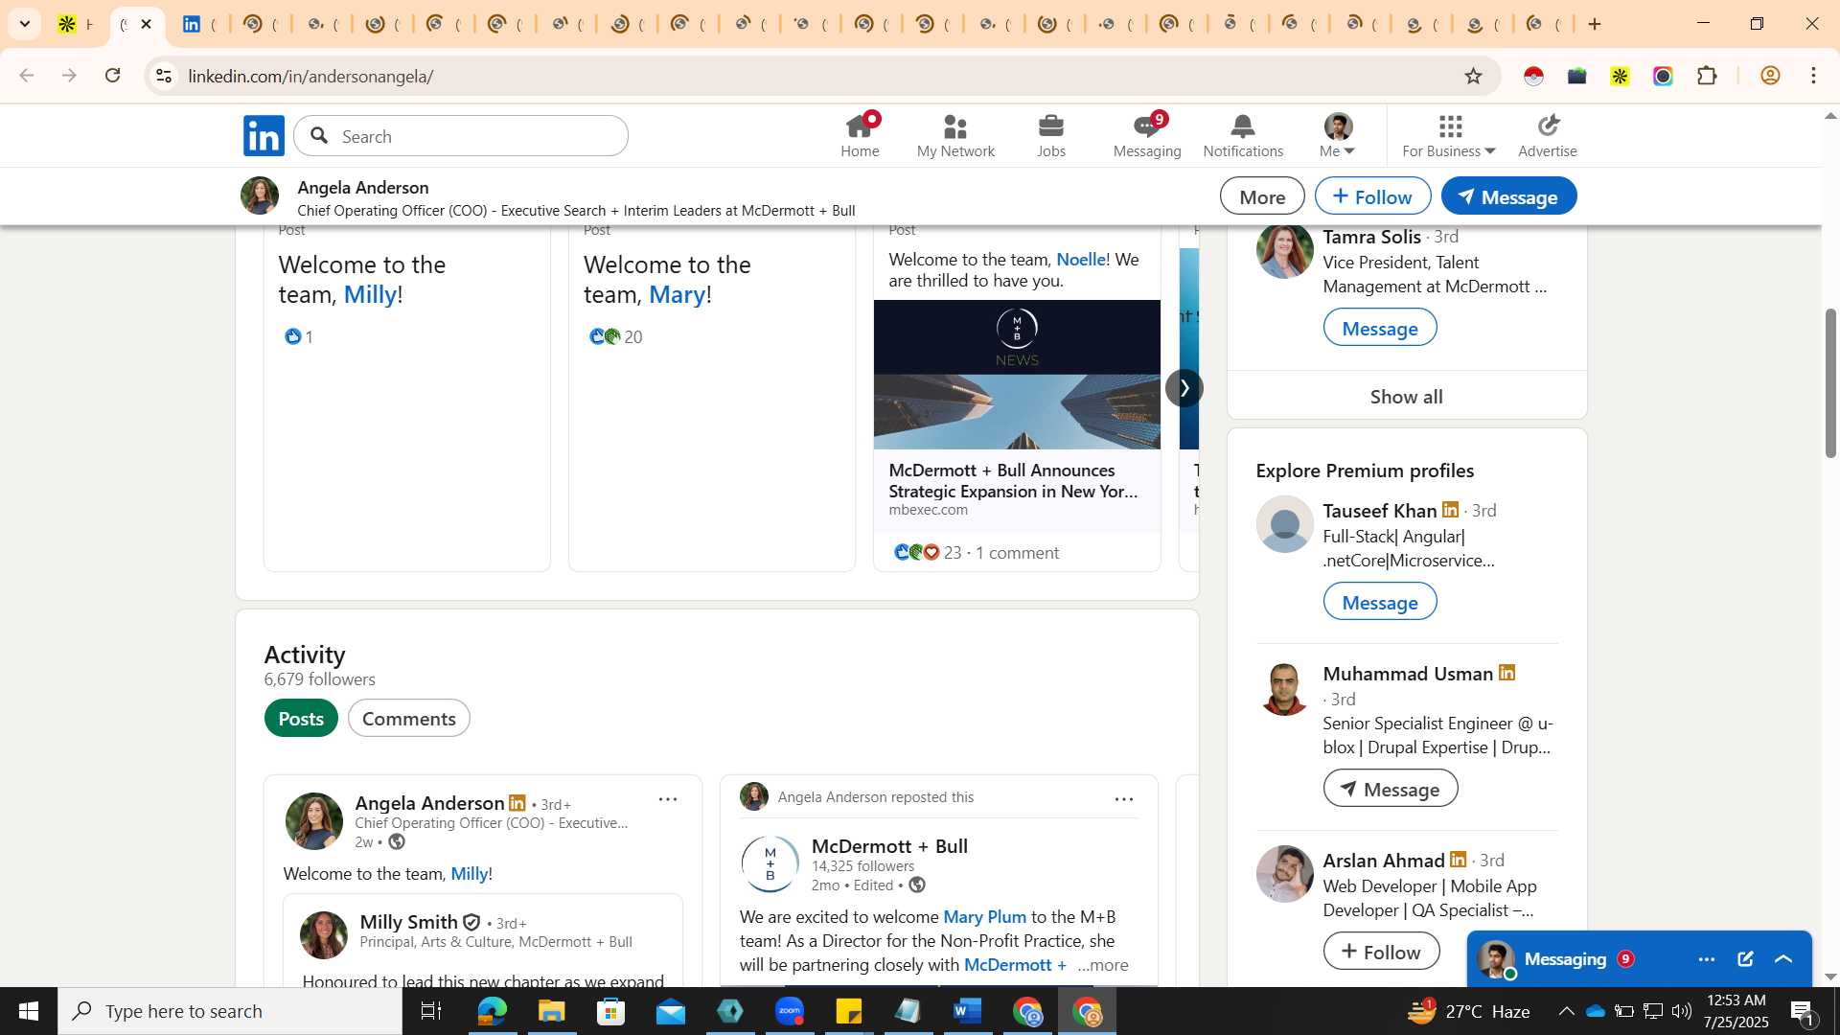View Notifications bell
The image size is (1840, 1035).
coord(1243,135)
